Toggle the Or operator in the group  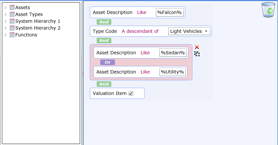point(107,62)
